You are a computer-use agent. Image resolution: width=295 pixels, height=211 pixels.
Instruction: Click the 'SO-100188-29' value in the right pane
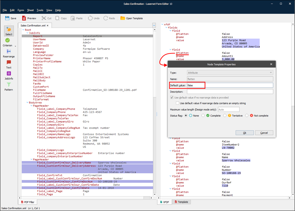pyautogui.click(x=231, y=173)
